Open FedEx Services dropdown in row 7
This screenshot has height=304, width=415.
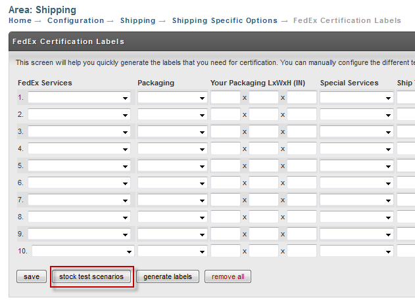tap(79, 200)
